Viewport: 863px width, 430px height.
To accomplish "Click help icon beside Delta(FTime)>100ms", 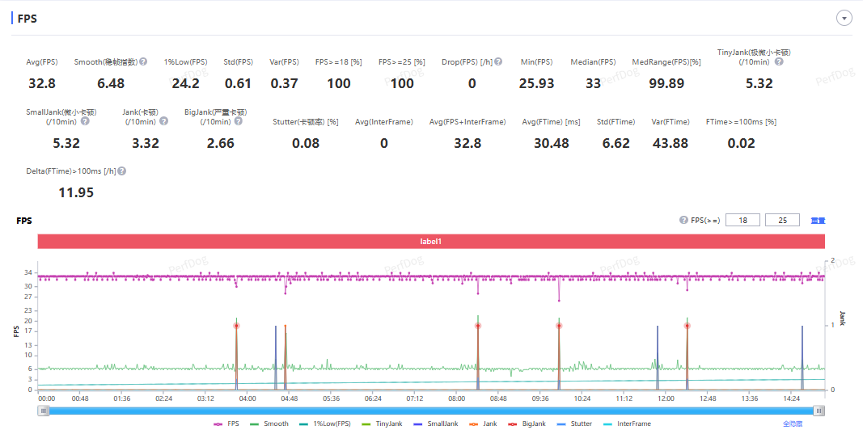I will [122, 171].
